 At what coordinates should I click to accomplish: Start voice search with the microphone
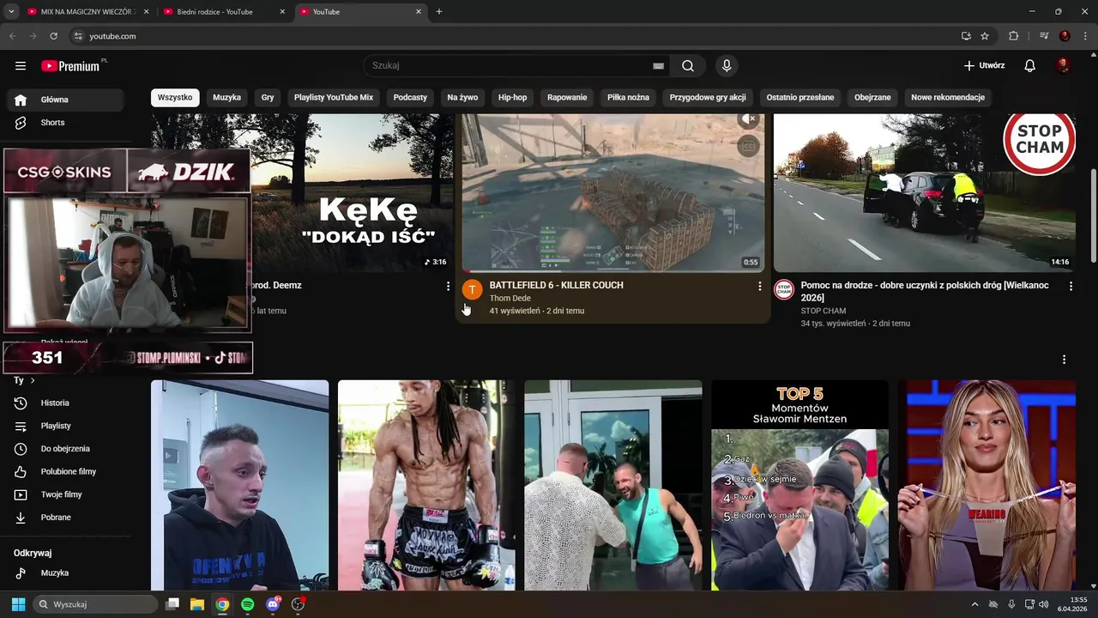pos(727,66)
